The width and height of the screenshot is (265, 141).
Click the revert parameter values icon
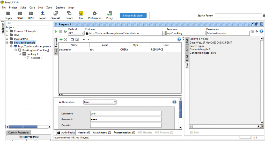pyautogui.click(x=77, y=39)
